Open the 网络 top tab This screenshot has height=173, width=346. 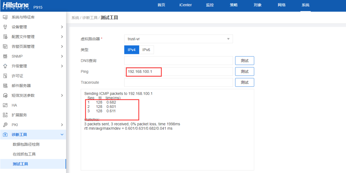[x=282, y=5]
